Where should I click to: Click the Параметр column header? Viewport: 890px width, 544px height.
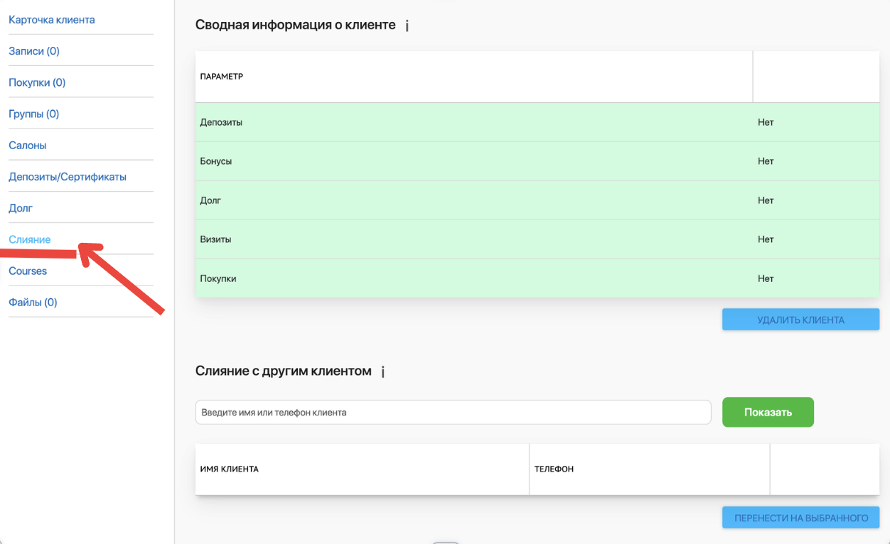click(x=222, y=77)
